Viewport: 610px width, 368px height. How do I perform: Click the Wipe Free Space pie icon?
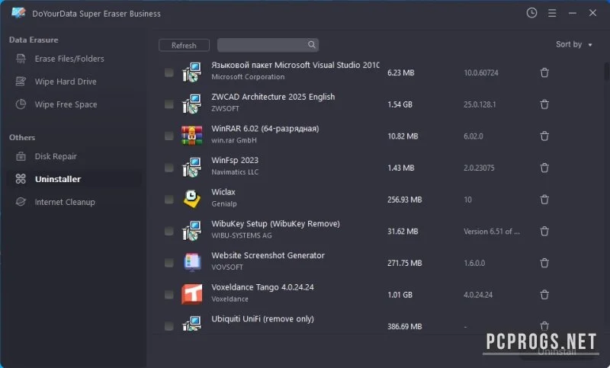tap(21, 104)
